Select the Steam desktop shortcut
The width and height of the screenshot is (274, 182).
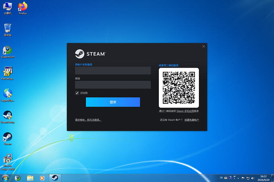[x=8, y=139]
